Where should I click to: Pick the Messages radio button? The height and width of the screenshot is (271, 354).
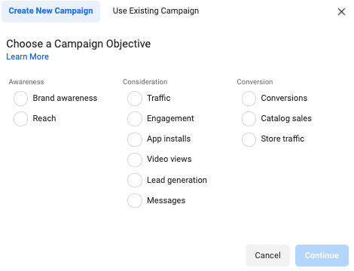tap(135, 200)
